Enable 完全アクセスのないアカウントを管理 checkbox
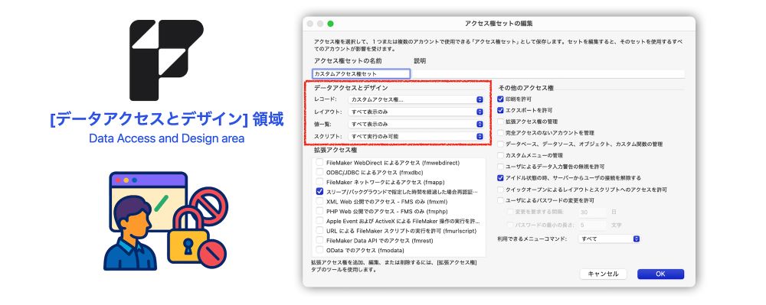 point(500,132)
